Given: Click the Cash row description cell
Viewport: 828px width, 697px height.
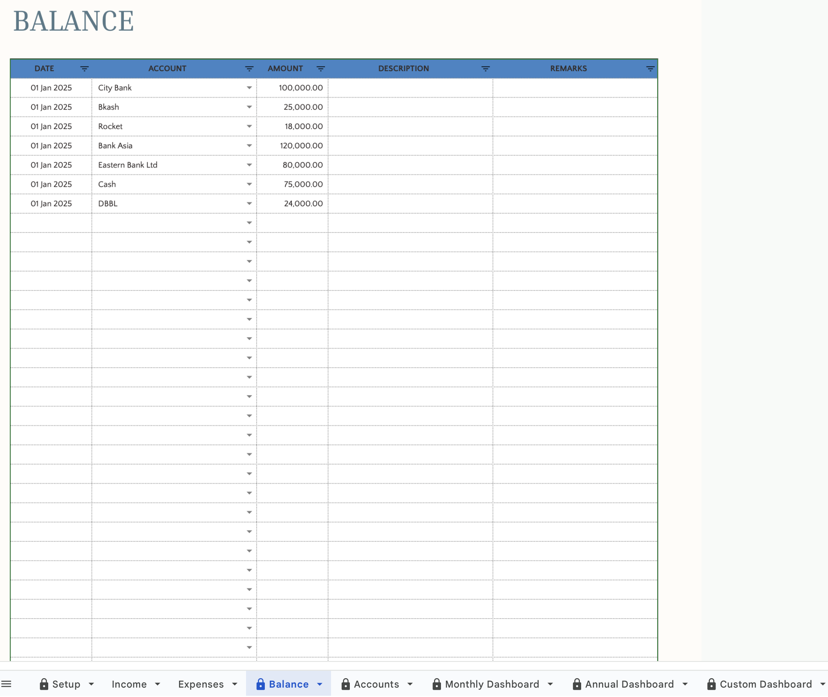Looking at the screenshot, I should (x=410, y=184).
